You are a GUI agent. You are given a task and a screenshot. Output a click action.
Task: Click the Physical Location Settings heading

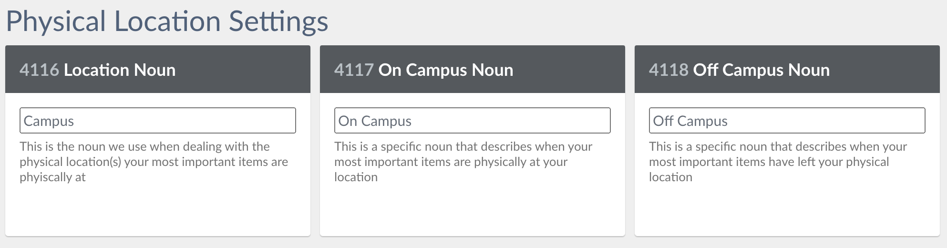point(167,21)
